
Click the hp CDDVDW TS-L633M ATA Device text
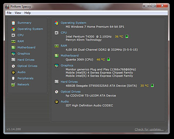(x=91, y=96)
